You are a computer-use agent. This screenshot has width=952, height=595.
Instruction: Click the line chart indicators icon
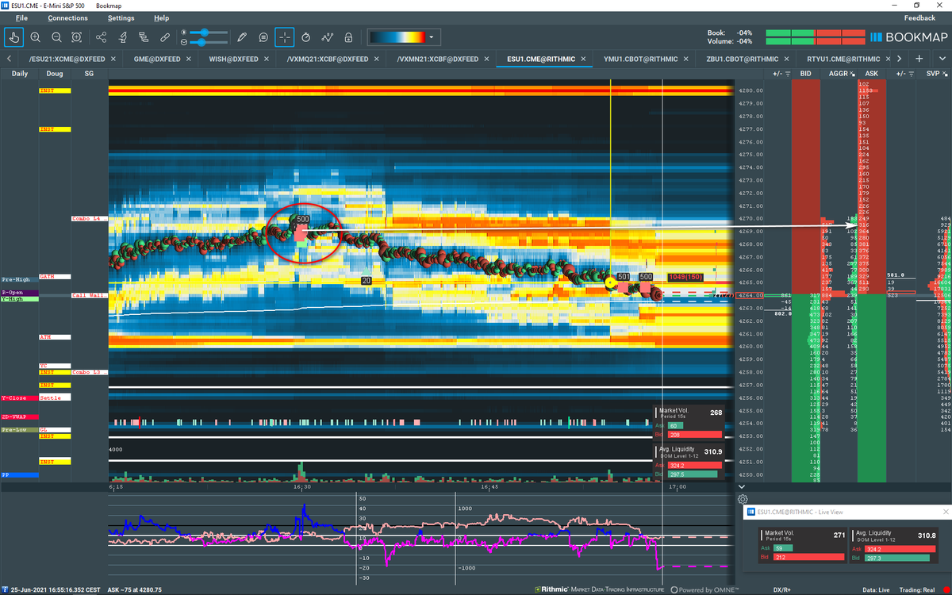[x=327, y=36]
